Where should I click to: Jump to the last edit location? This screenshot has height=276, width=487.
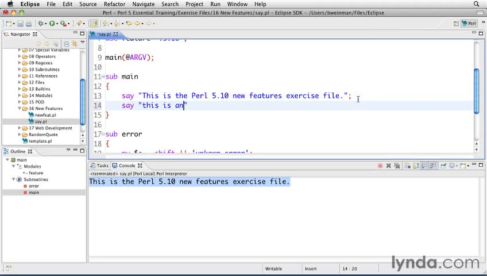click(129, 24)
